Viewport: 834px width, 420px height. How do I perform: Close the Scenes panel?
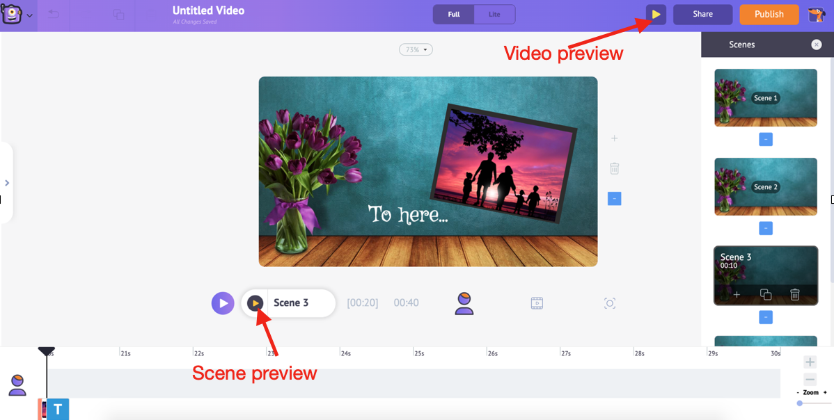(816, 45)
